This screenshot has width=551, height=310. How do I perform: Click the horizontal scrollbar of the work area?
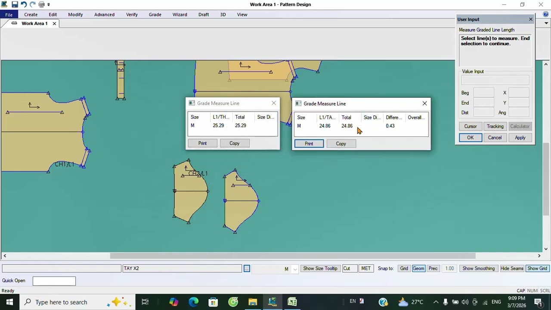click(x=293, y=256)
